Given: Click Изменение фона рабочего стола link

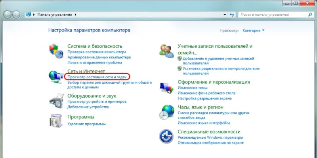Looking at the screenshot, I should (x=206, y=93).
